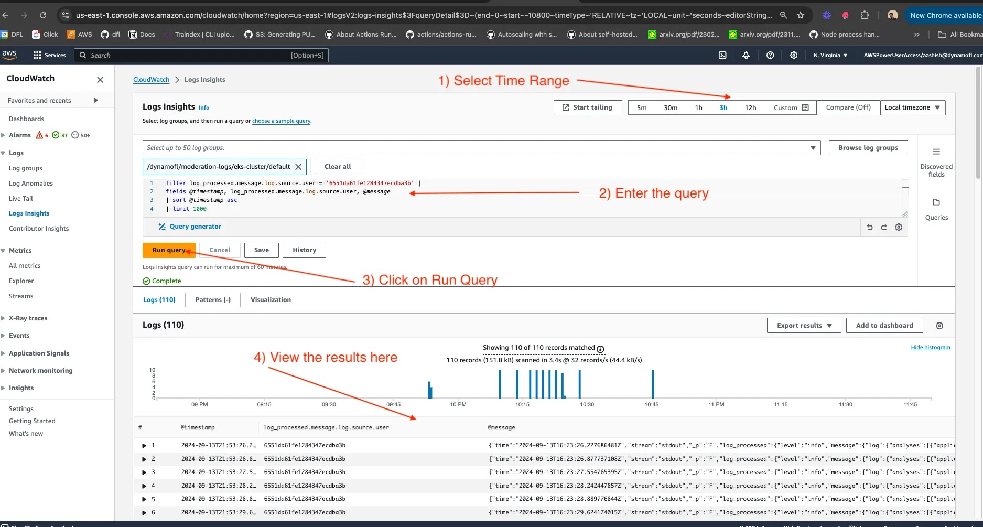The width and height of the screenshot is (983, 527).
Task: Open Log groups in sidebar
Action: (x=26, y=168)
